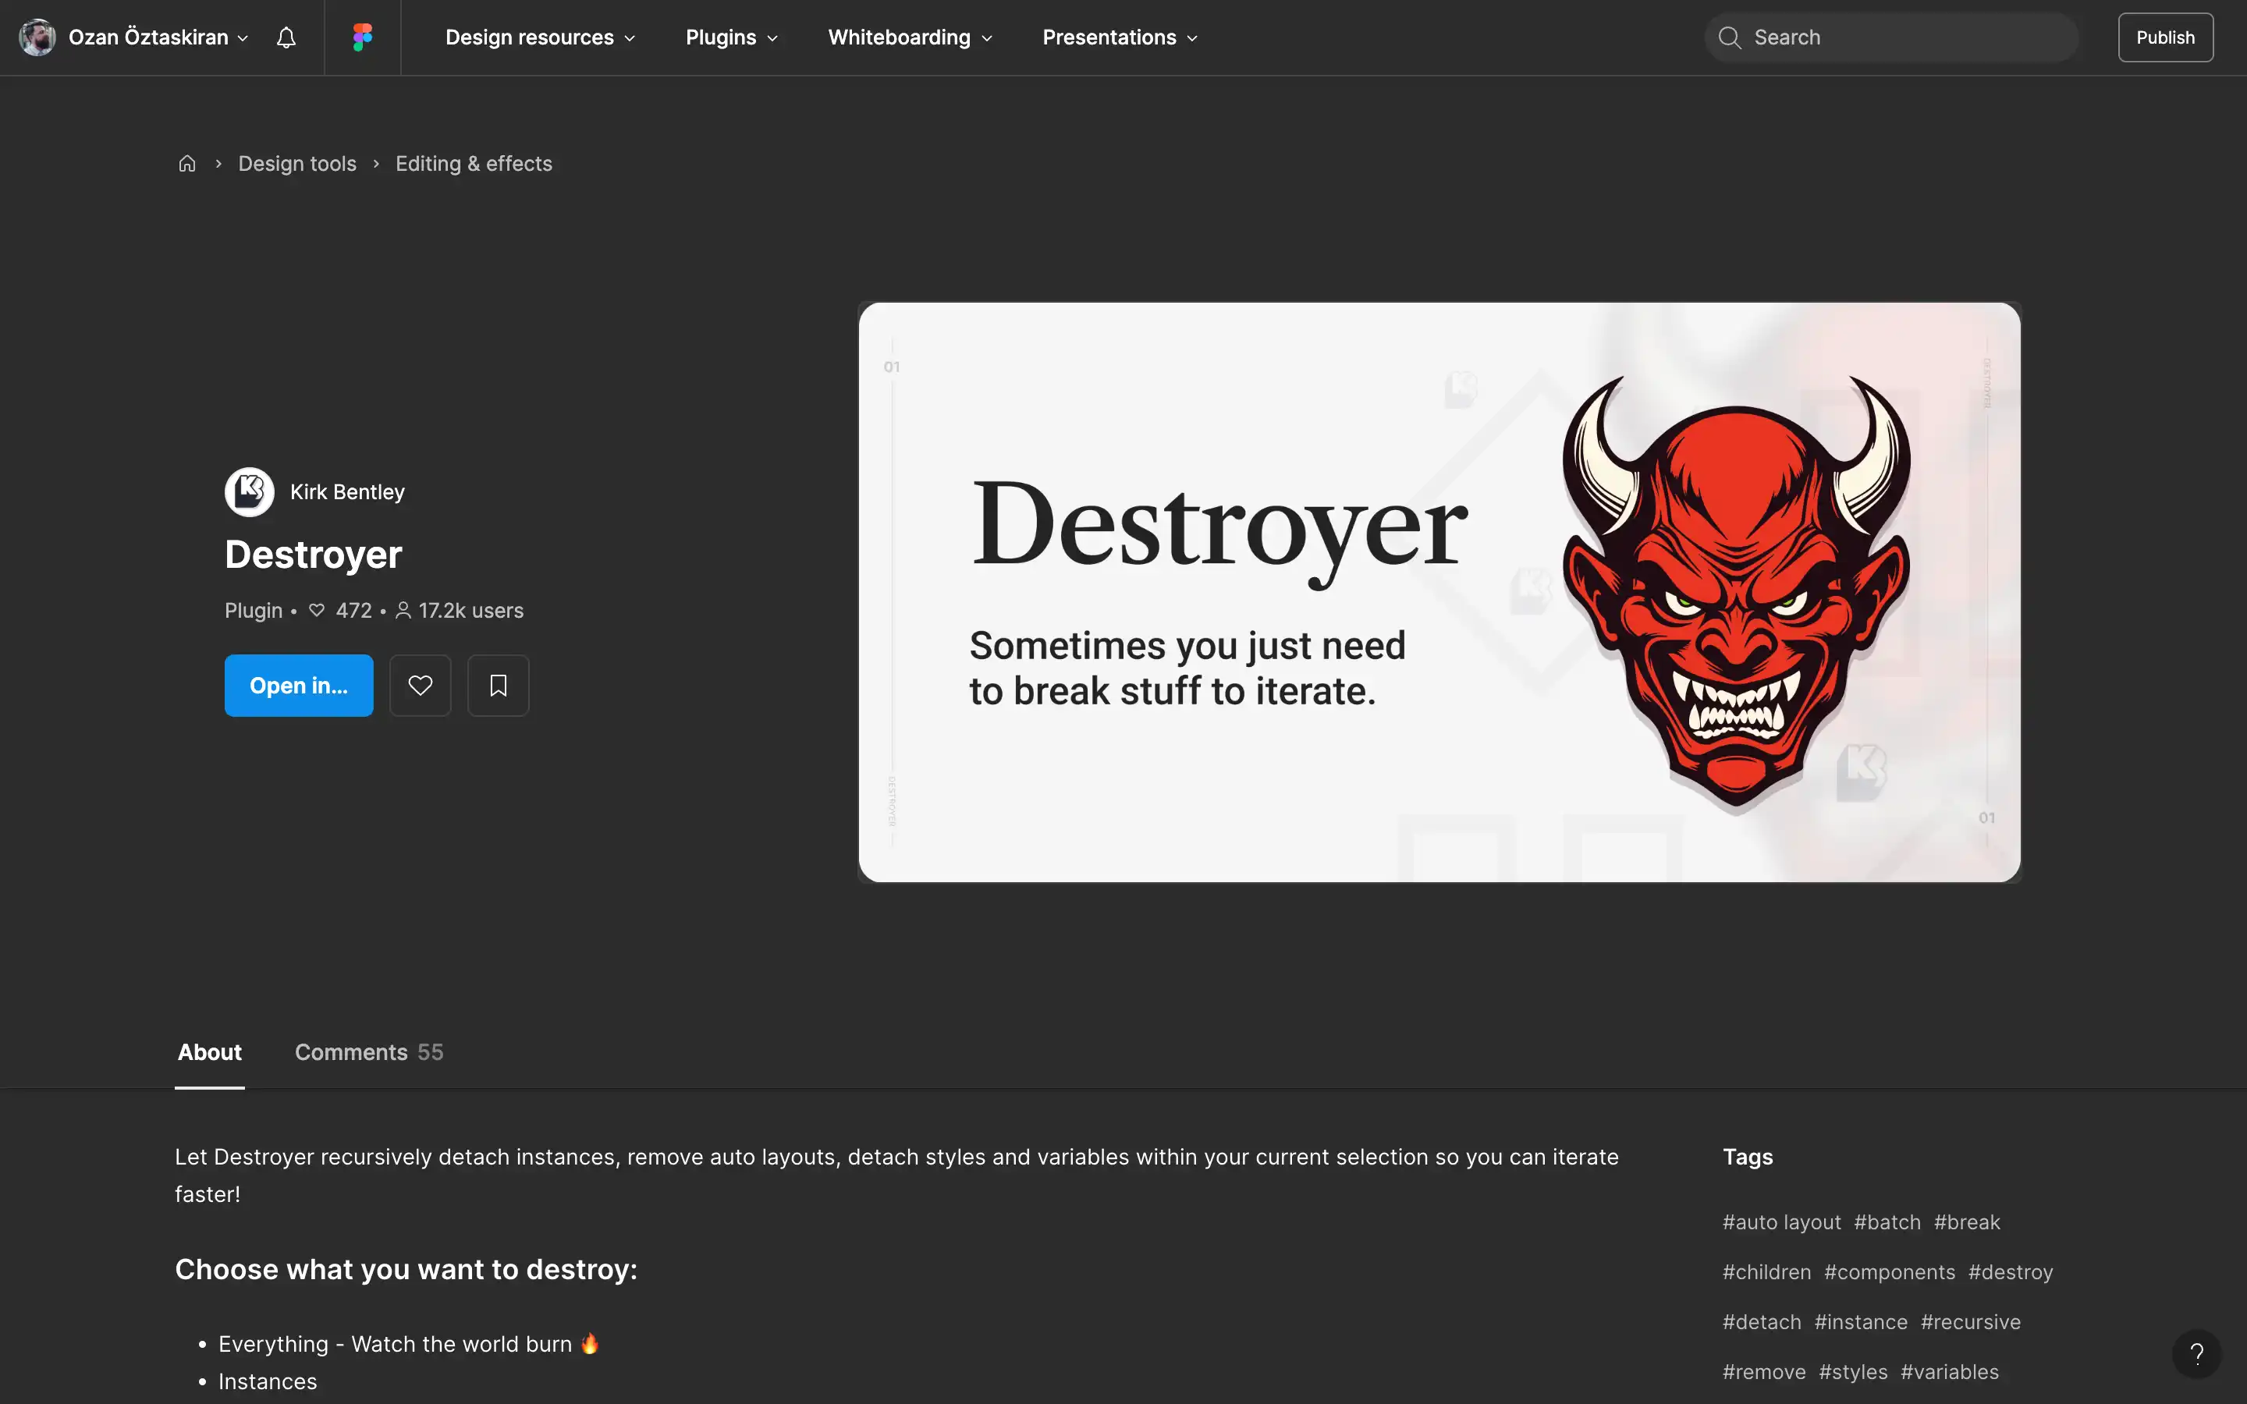The height and width of the screenshot is (1404, 2247).
Task: Expand the Design resources menu
Action: [539, 37]
